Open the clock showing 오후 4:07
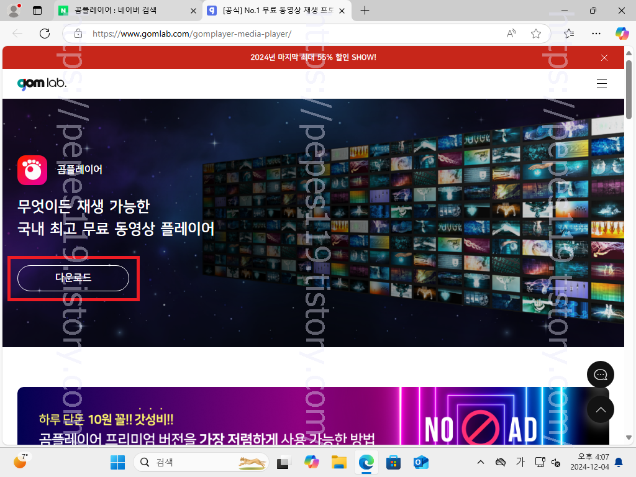636x477 pixels. (590, 462)
